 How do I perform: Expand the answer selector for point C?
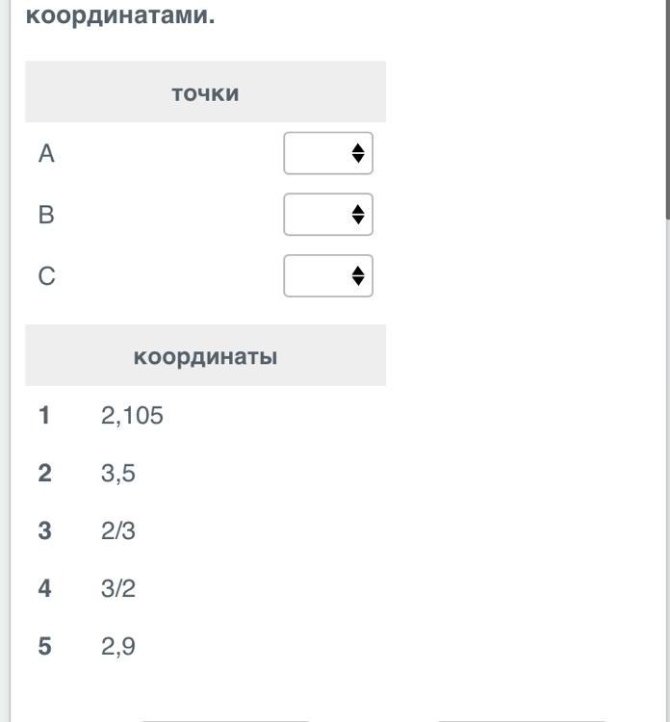click(328, 276)
